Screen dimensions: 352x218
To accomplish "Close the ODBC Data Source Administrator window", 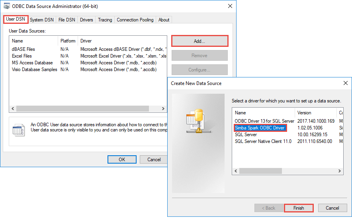I will click(230, 6).
